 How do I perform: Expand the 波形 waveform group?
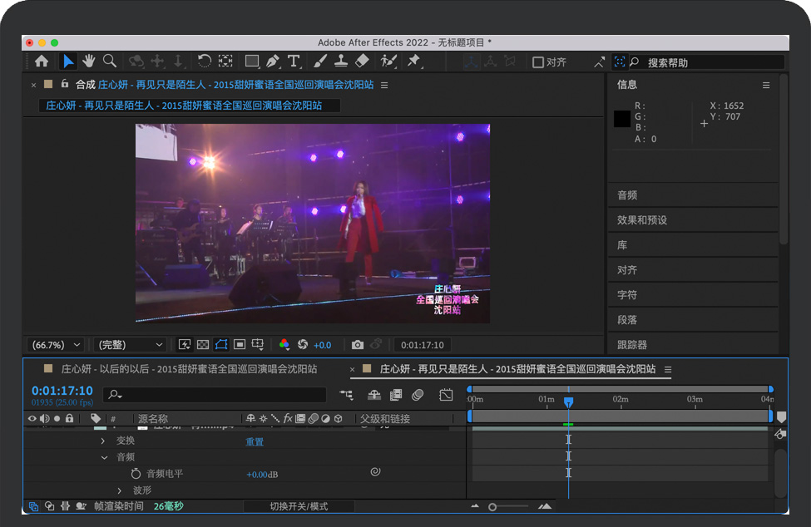119,490
